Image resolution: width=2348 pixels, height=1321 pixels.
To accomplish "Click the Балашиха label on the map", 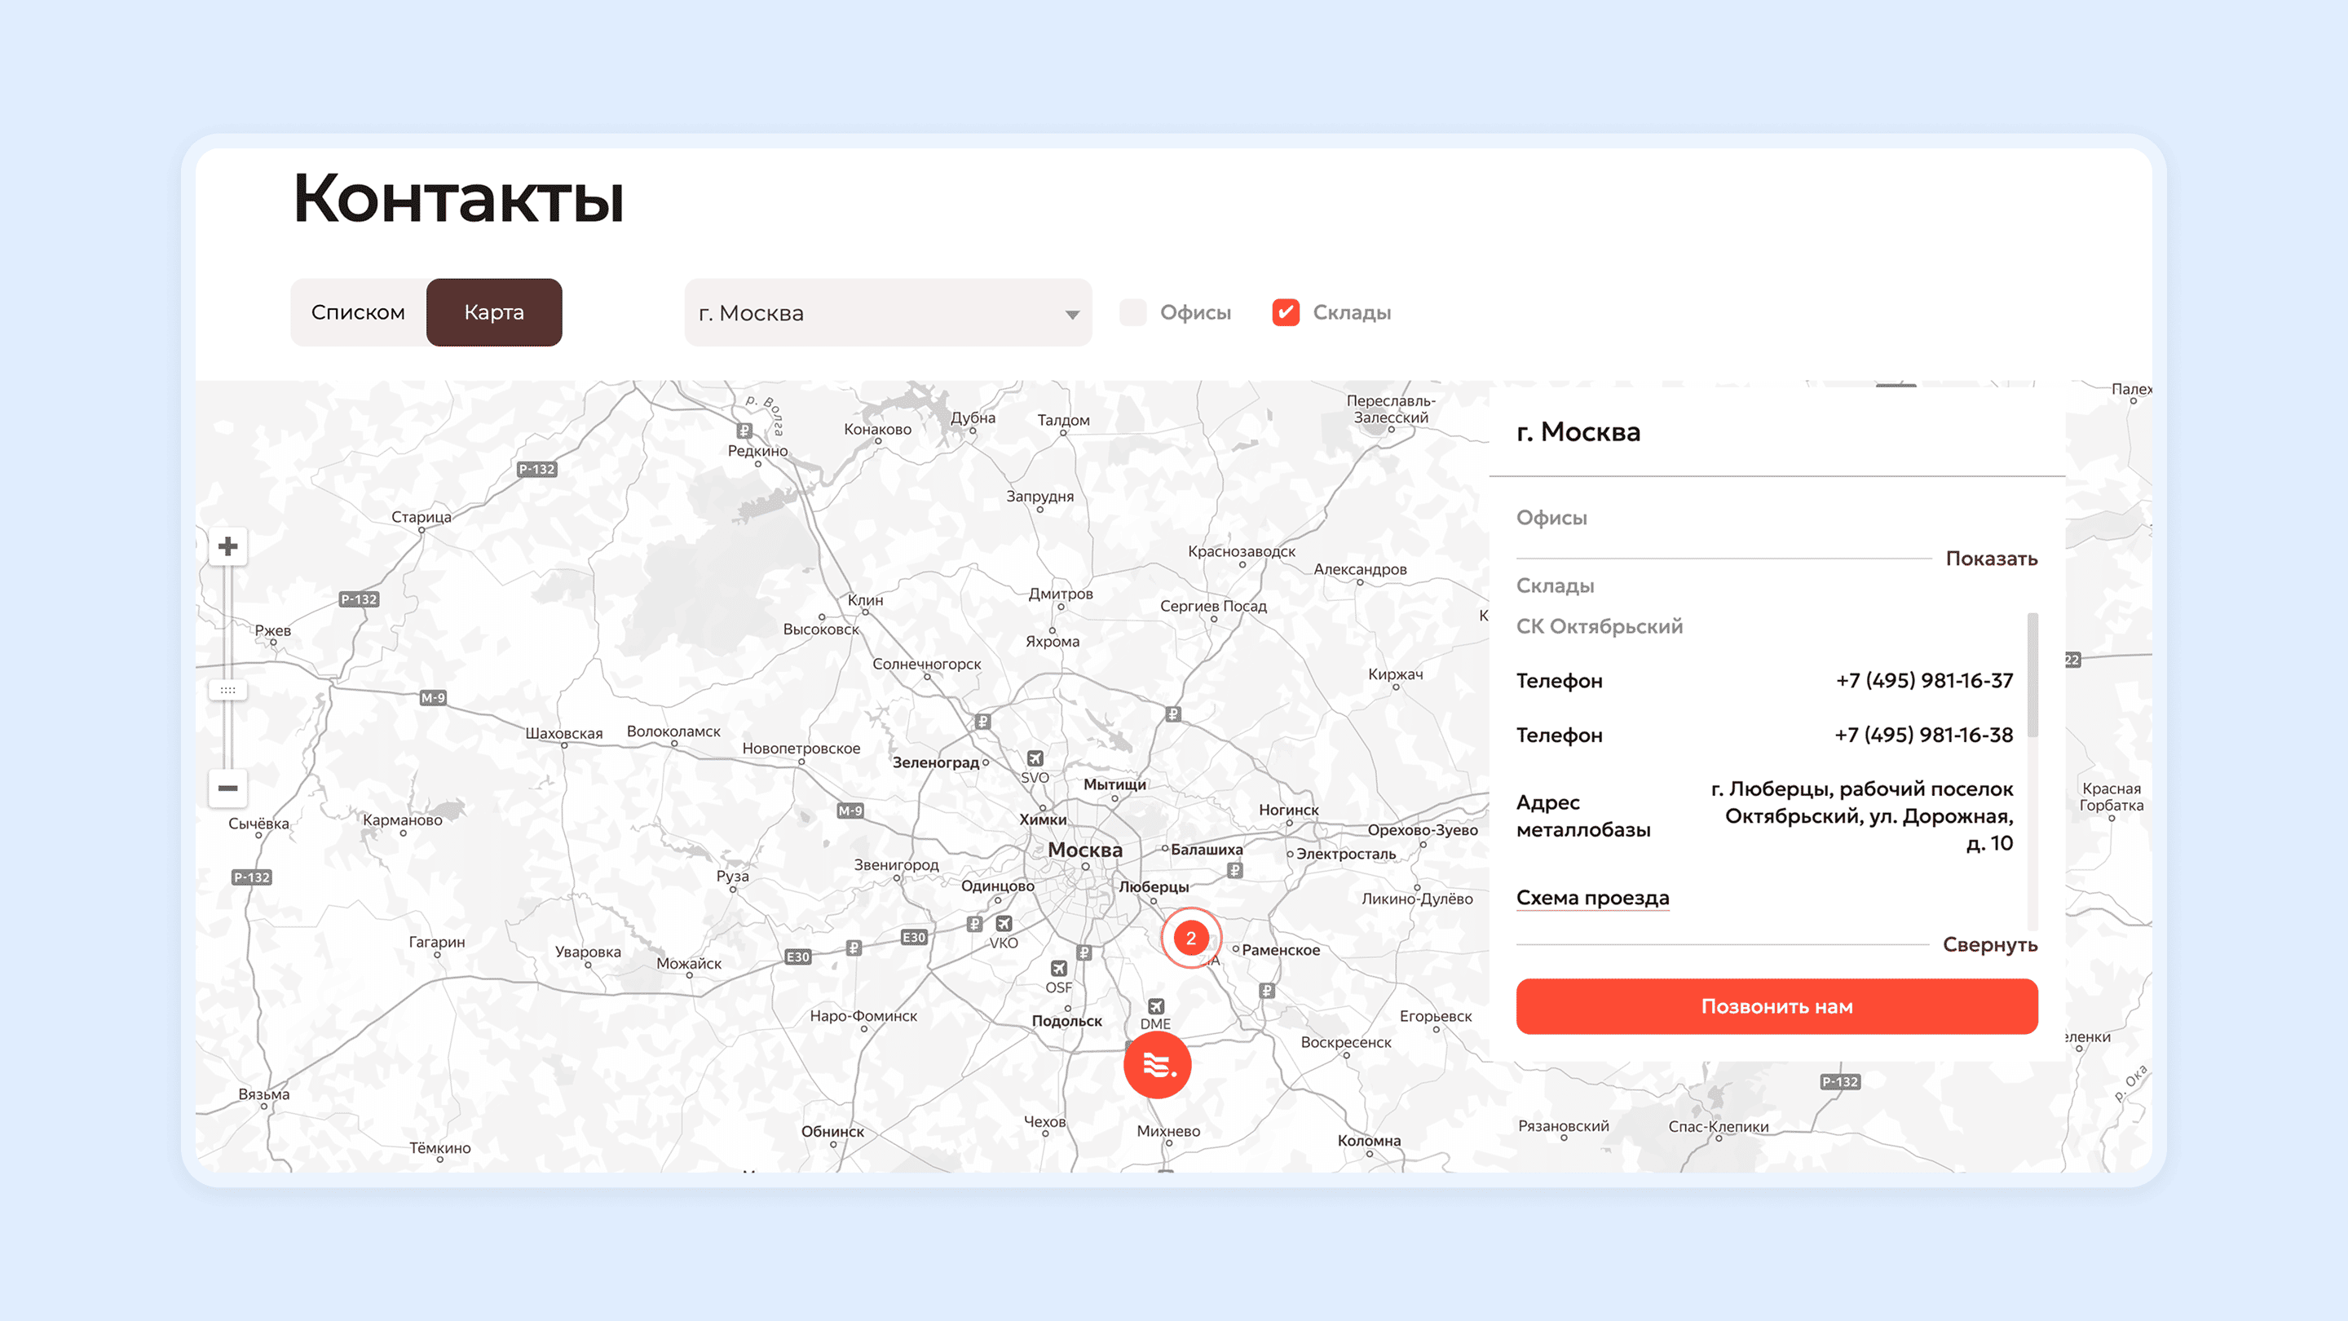I will pyautogui.click(x=1206, y=850).
